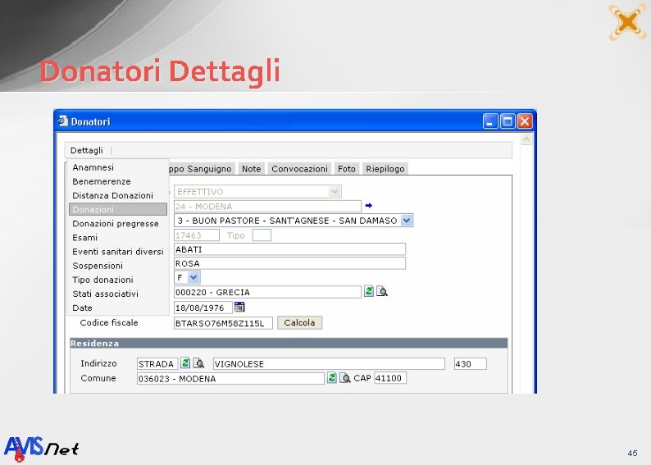Viewport: 651px width, 465px height.
Task: Click the Donatori window title icon
Action: pyautogui.click(x=62, y=121)
